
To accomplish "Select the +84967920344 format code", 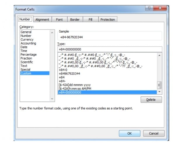I will coord(107,74).
